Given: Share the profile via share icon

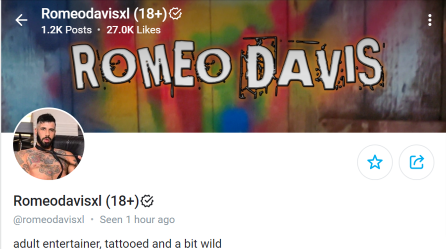Looking at the screenshot, I should 416,162.
